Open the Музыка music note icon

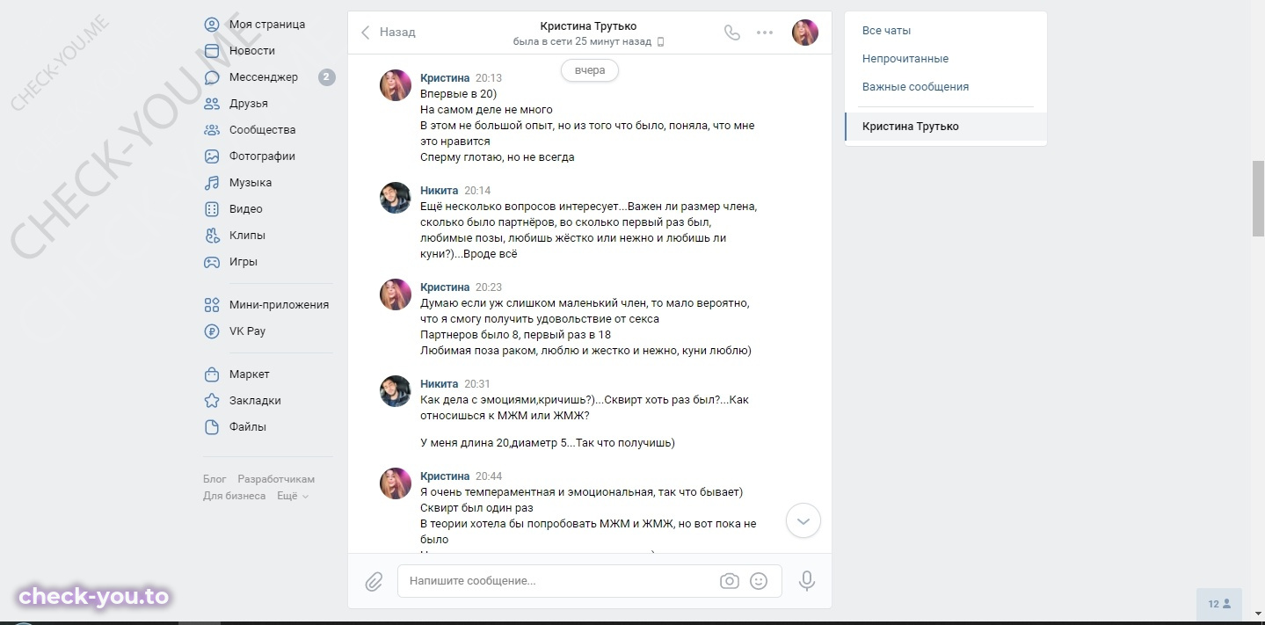pos(212,183)
